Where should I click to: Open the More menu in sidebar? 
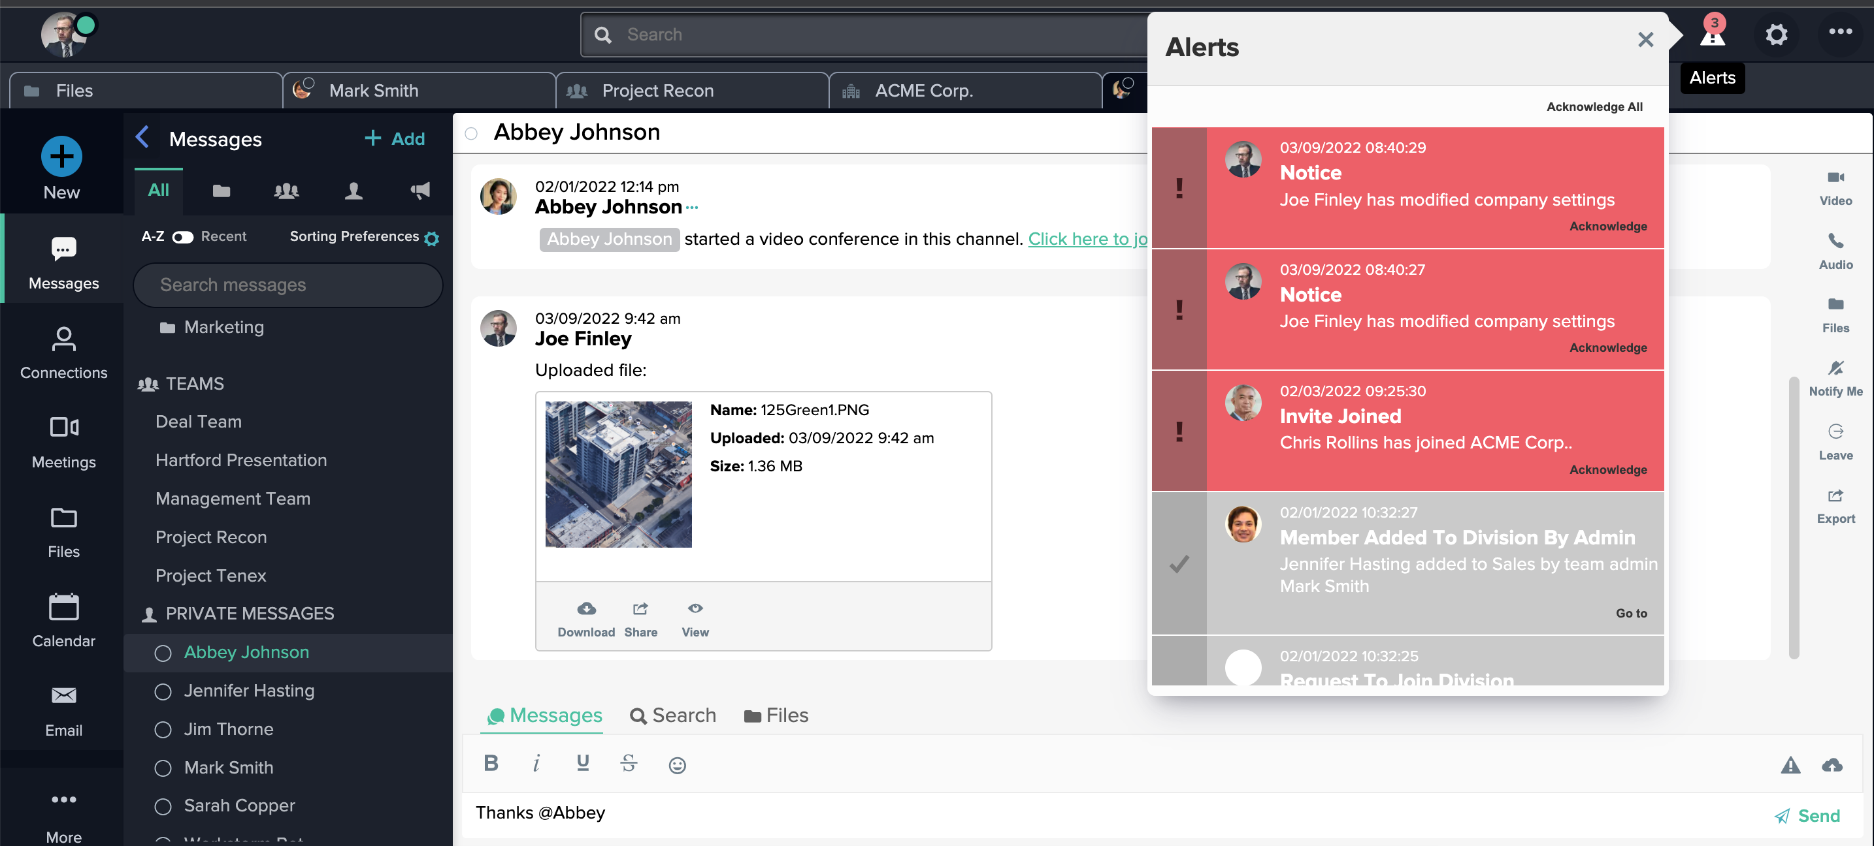click(63, 817)
